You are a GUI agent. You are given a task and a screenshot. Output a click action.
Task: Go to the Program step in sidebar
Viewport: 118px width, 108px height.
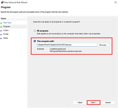(x=7, y=26)
